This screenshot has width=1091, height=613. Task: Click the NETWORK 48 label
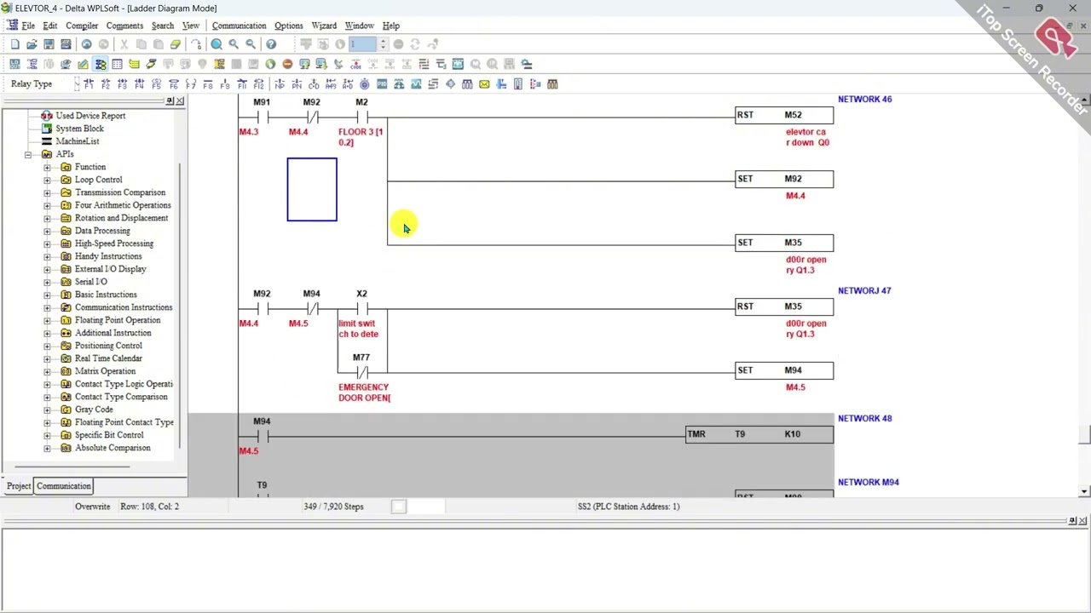[864, 419]
